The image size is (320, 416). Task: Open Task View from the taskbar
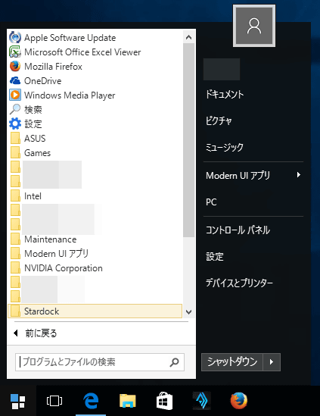tap(54, 401)
